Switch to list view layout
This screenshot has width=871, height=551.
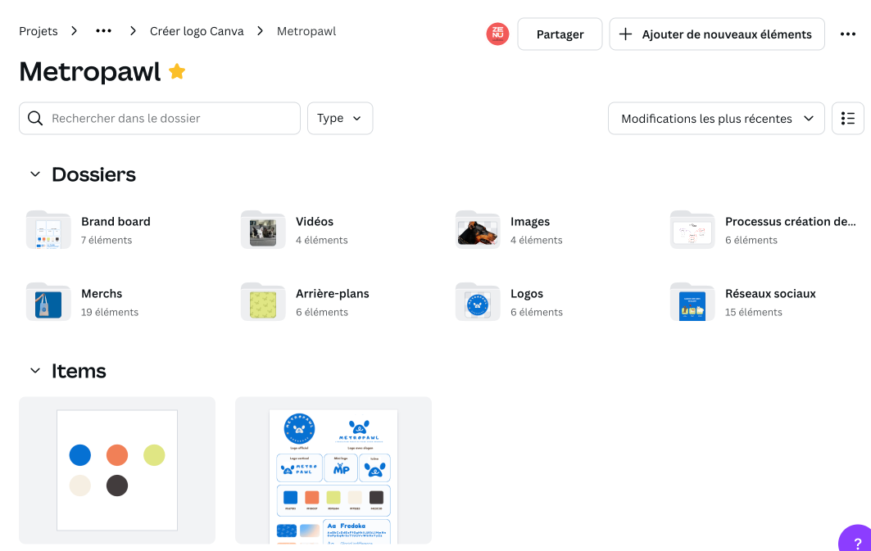tap(847, 118)
